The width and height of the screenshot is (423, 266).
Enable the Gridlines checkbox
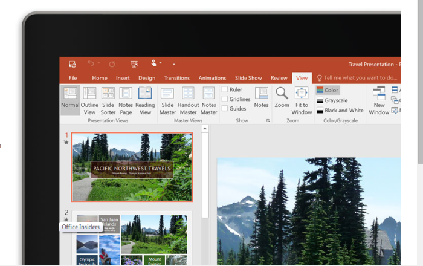click(x=224, y=99)
